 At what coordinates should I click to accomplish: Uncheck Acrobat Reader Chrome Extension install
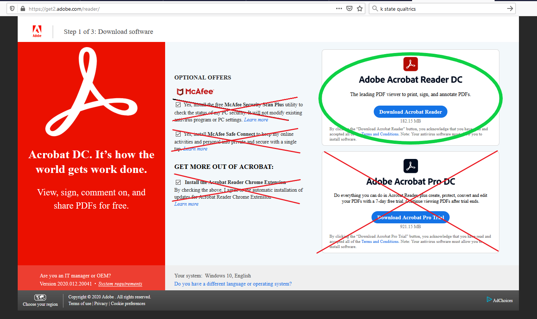[178, 182]
